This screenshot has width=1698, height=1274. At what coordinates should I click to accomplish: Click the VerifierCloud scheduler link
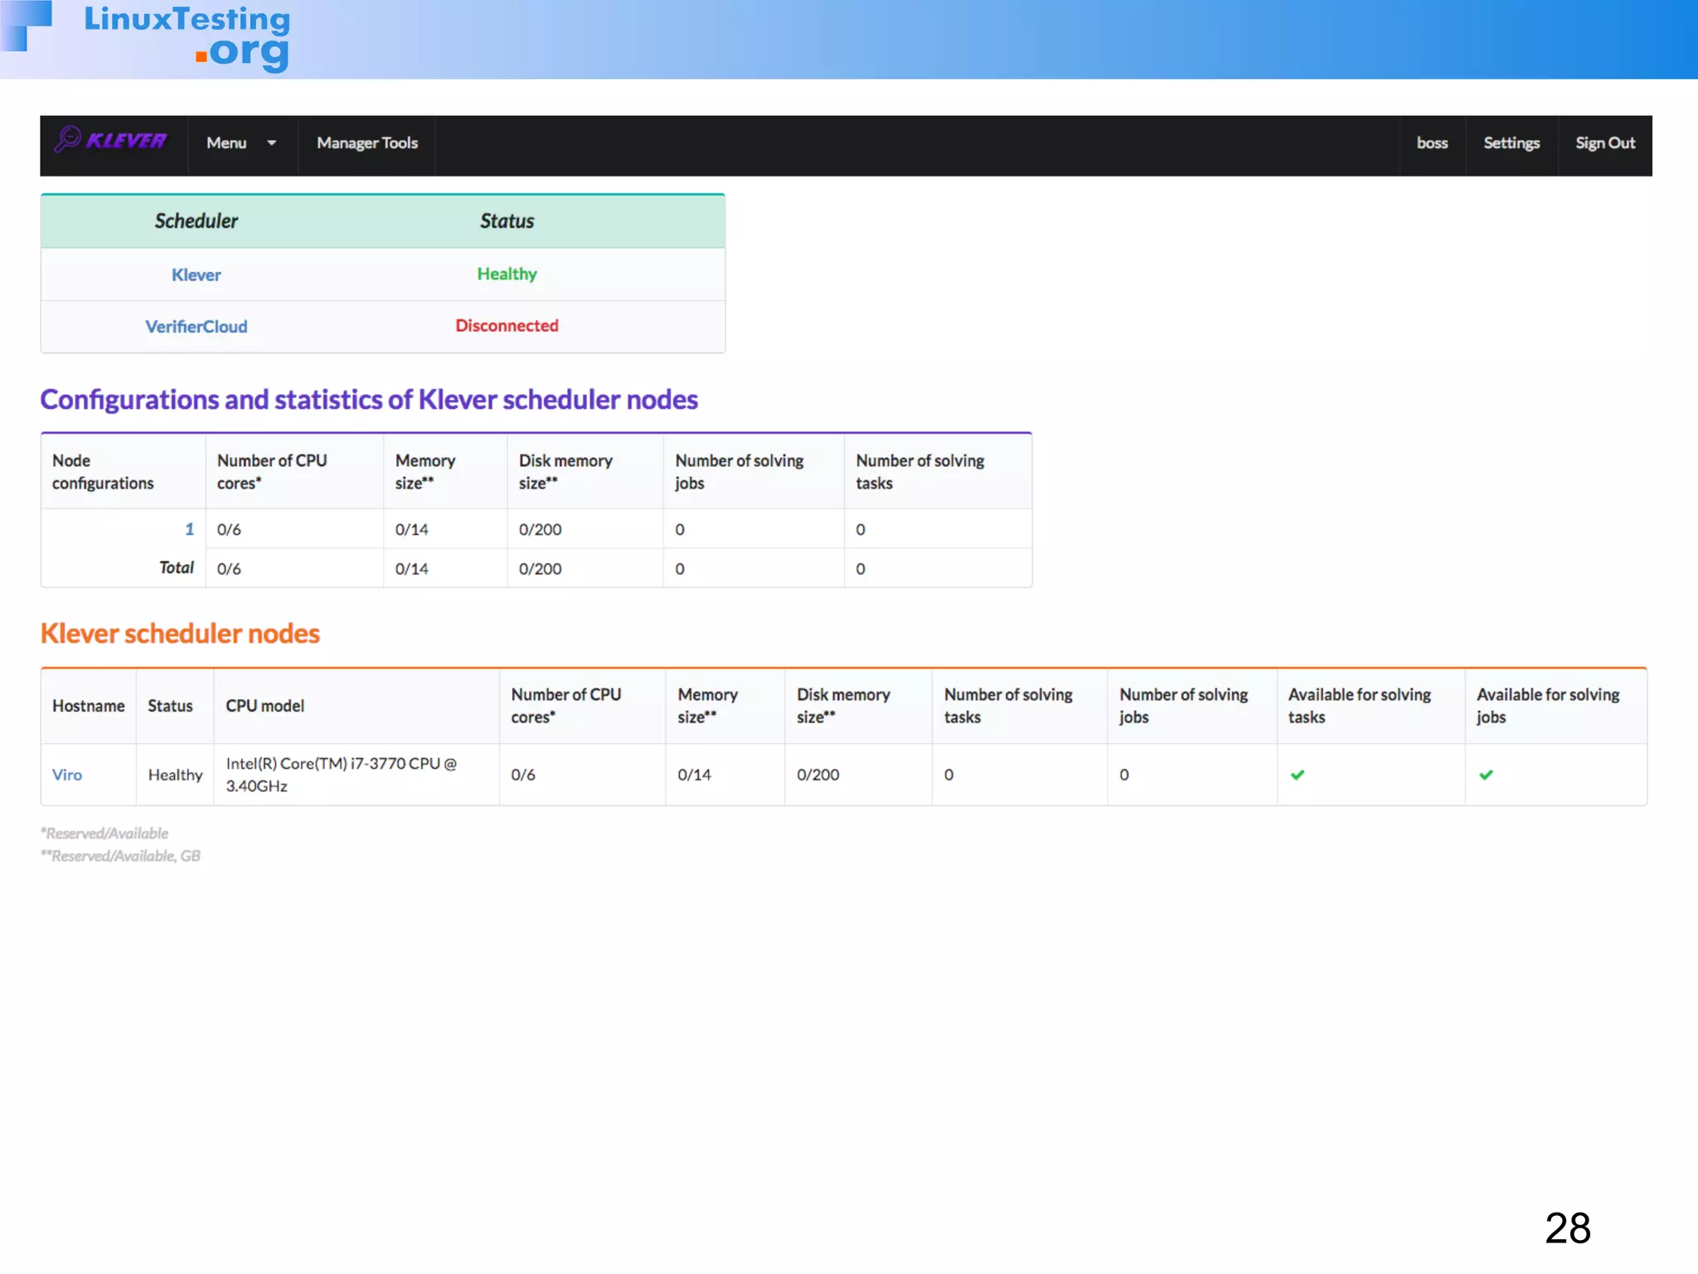(196, 326)
